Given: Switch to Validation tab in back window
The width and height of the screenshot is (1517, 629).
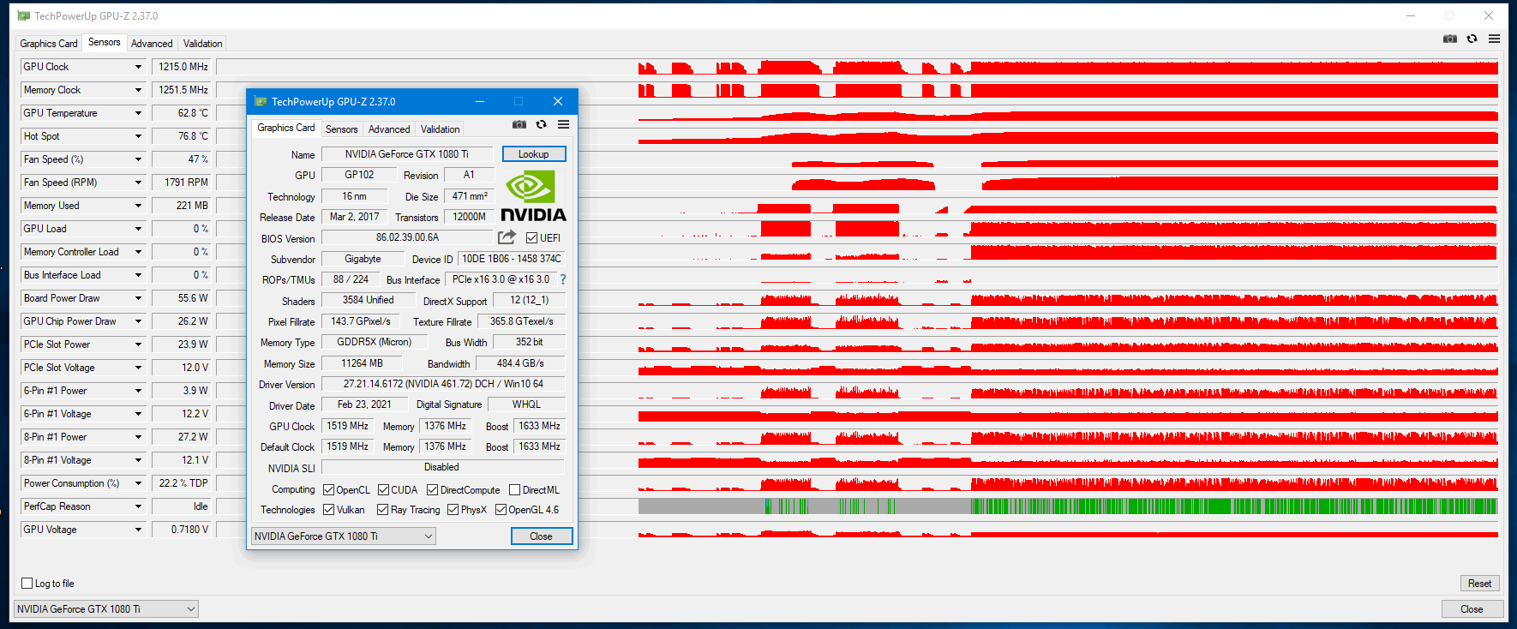Looking at the screenshot, I should pyautogui.click(x=203, y=44).
